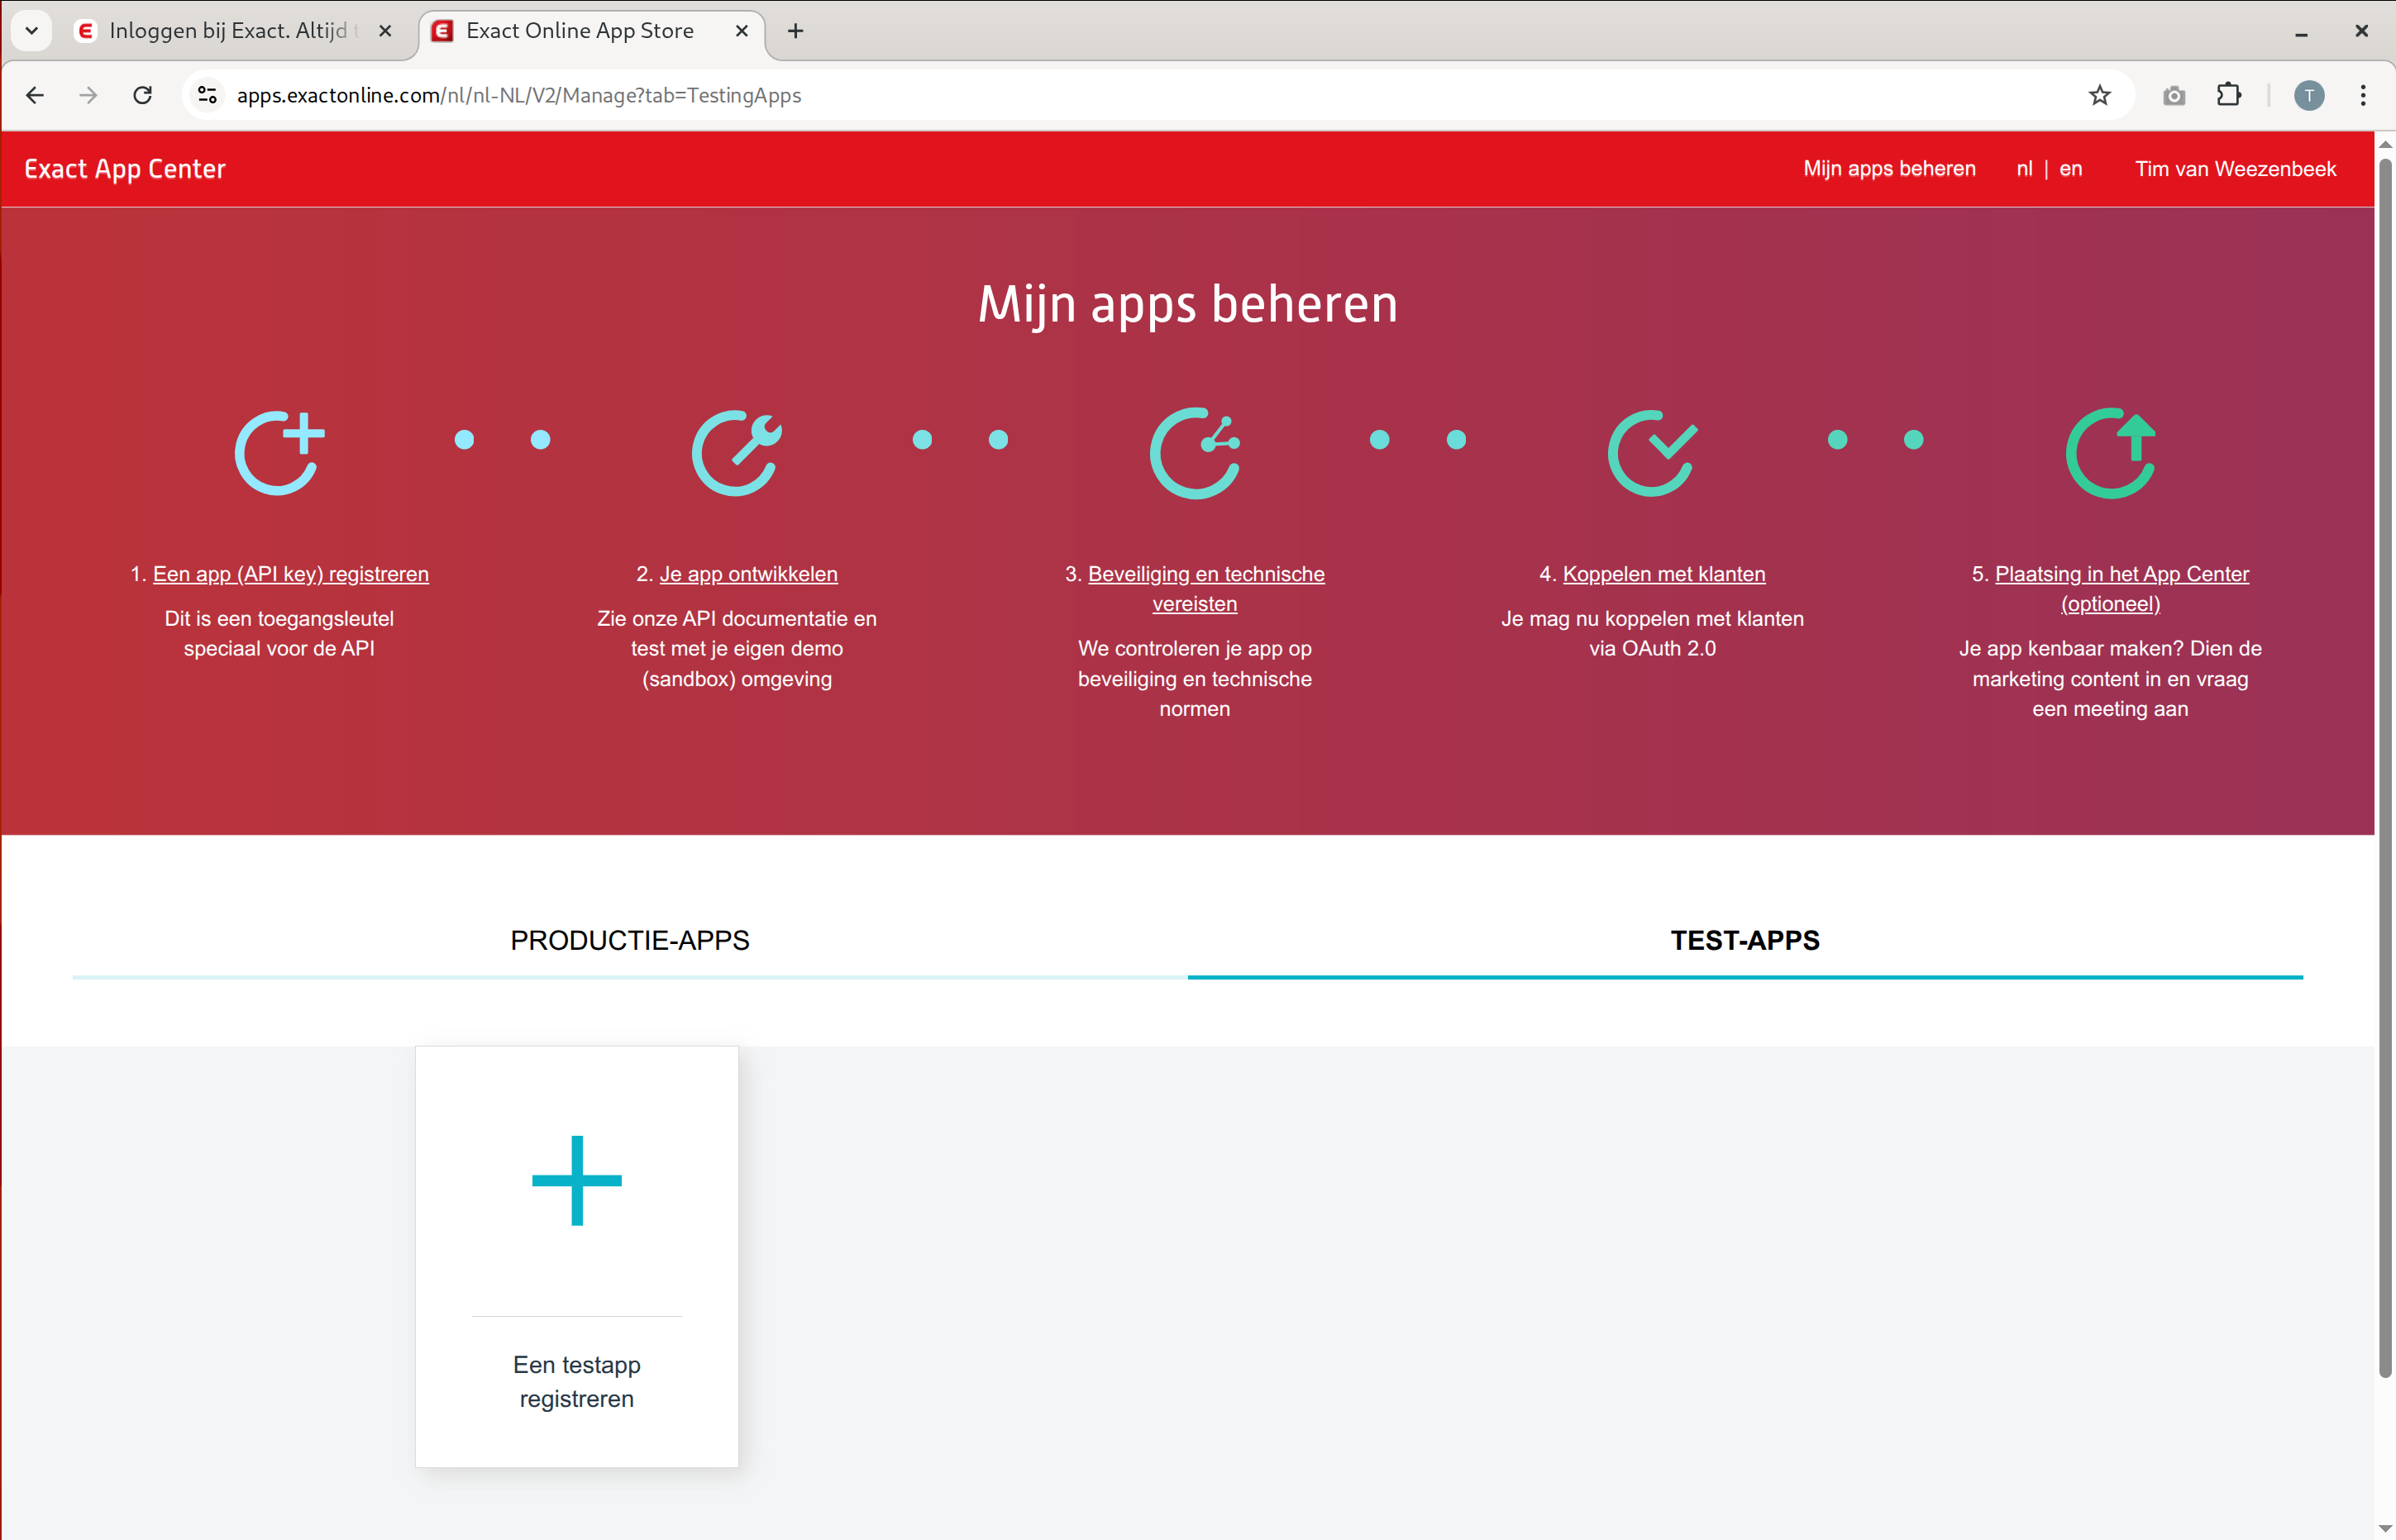Reload the page
This screenshot has width=2396, height=1540.
pyautogui.click(x=143, y=95)
